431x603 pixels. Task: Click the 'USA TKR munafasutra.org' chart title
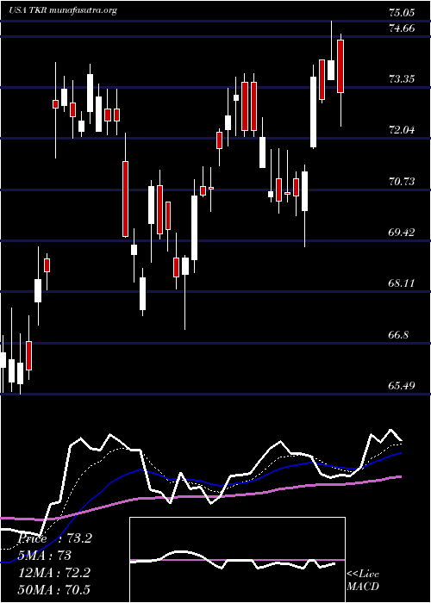(62, 10)
